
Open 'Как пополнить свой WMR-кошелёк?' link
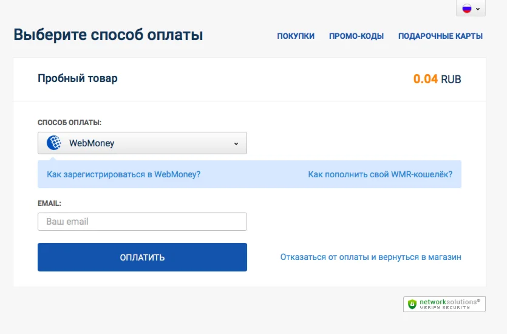380,174
